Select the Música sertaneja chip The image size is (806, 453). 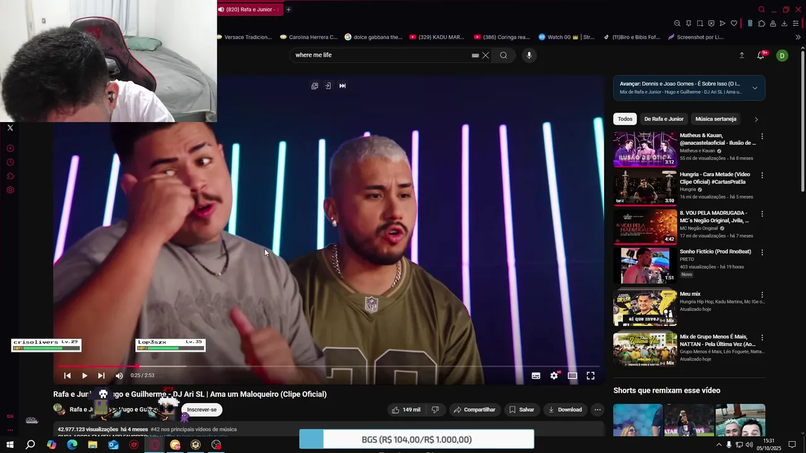pyautogui.click(x=716, y=119)
